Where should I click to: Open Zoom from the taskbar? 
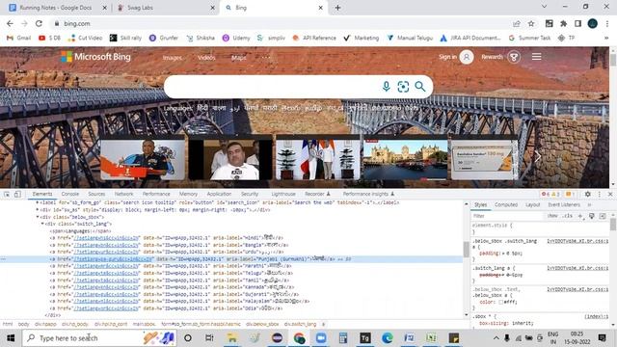coord(321,338)
